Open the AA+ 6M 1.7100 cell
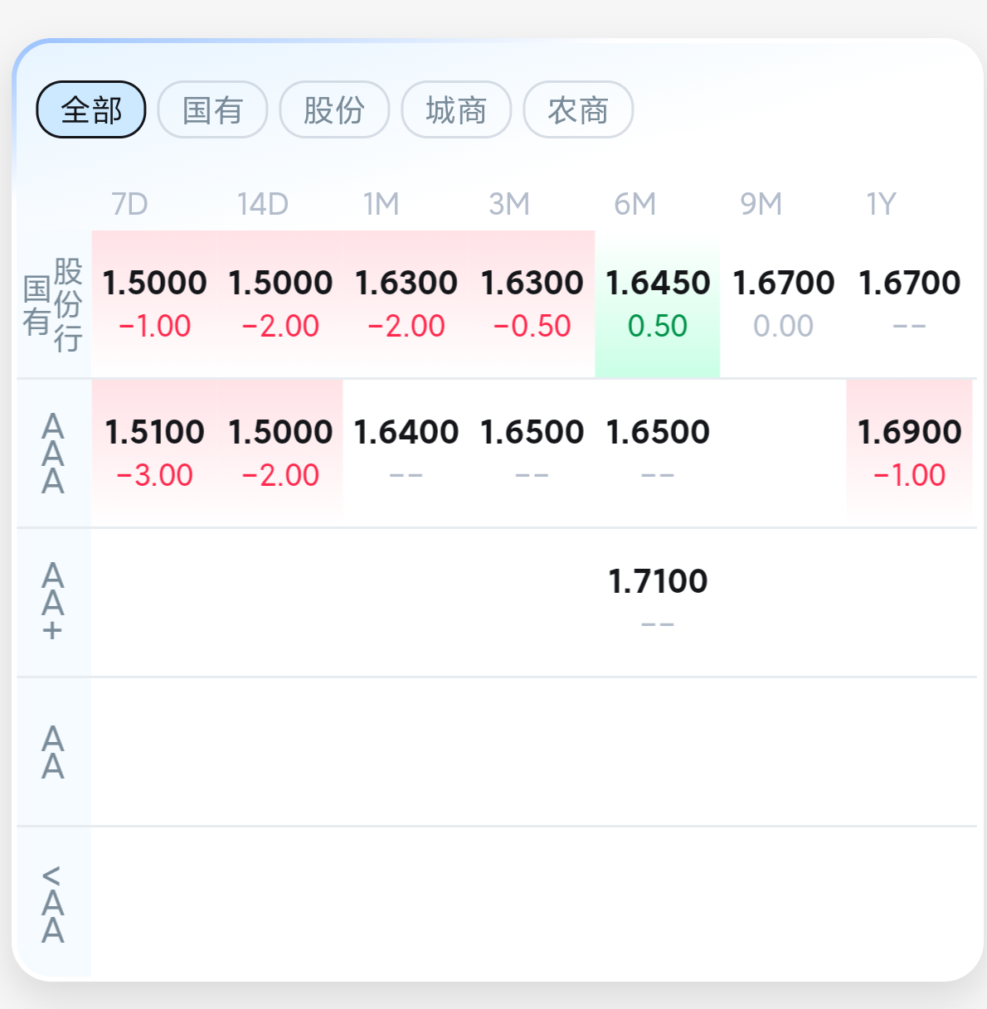The image size is (987, 1009). 658,603
